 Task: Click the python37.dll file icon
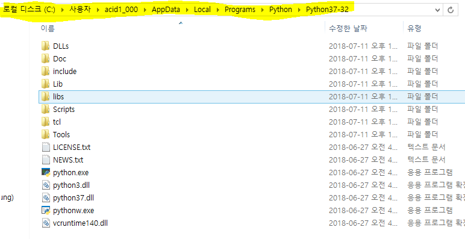point(46,198)
